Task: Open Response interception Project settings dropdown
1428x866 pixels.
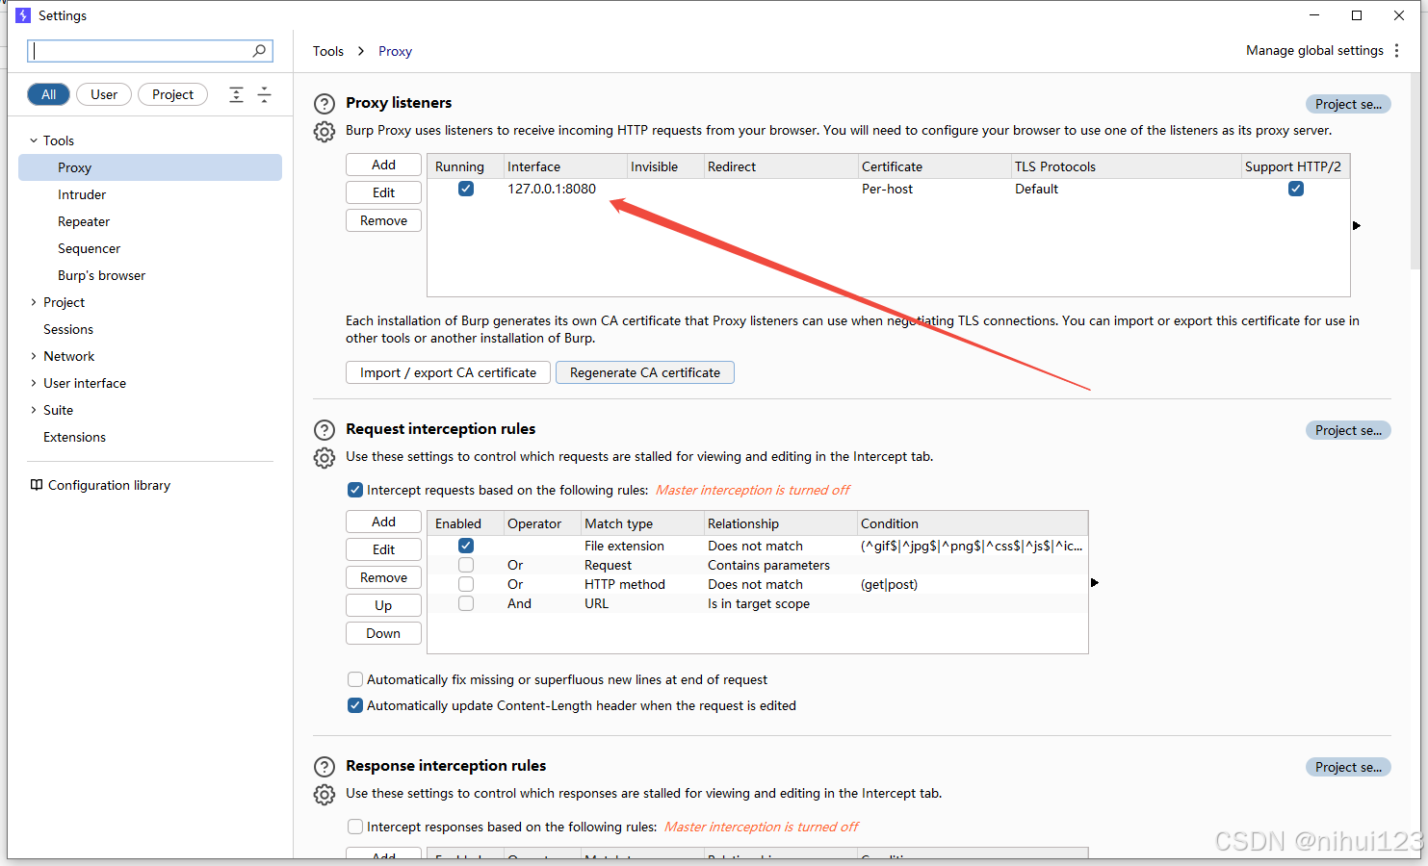Action: [1348, 767]
